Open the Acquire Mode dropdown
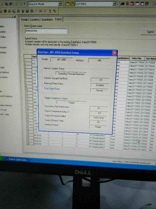The image size is (156, 209). coord(60,4)
